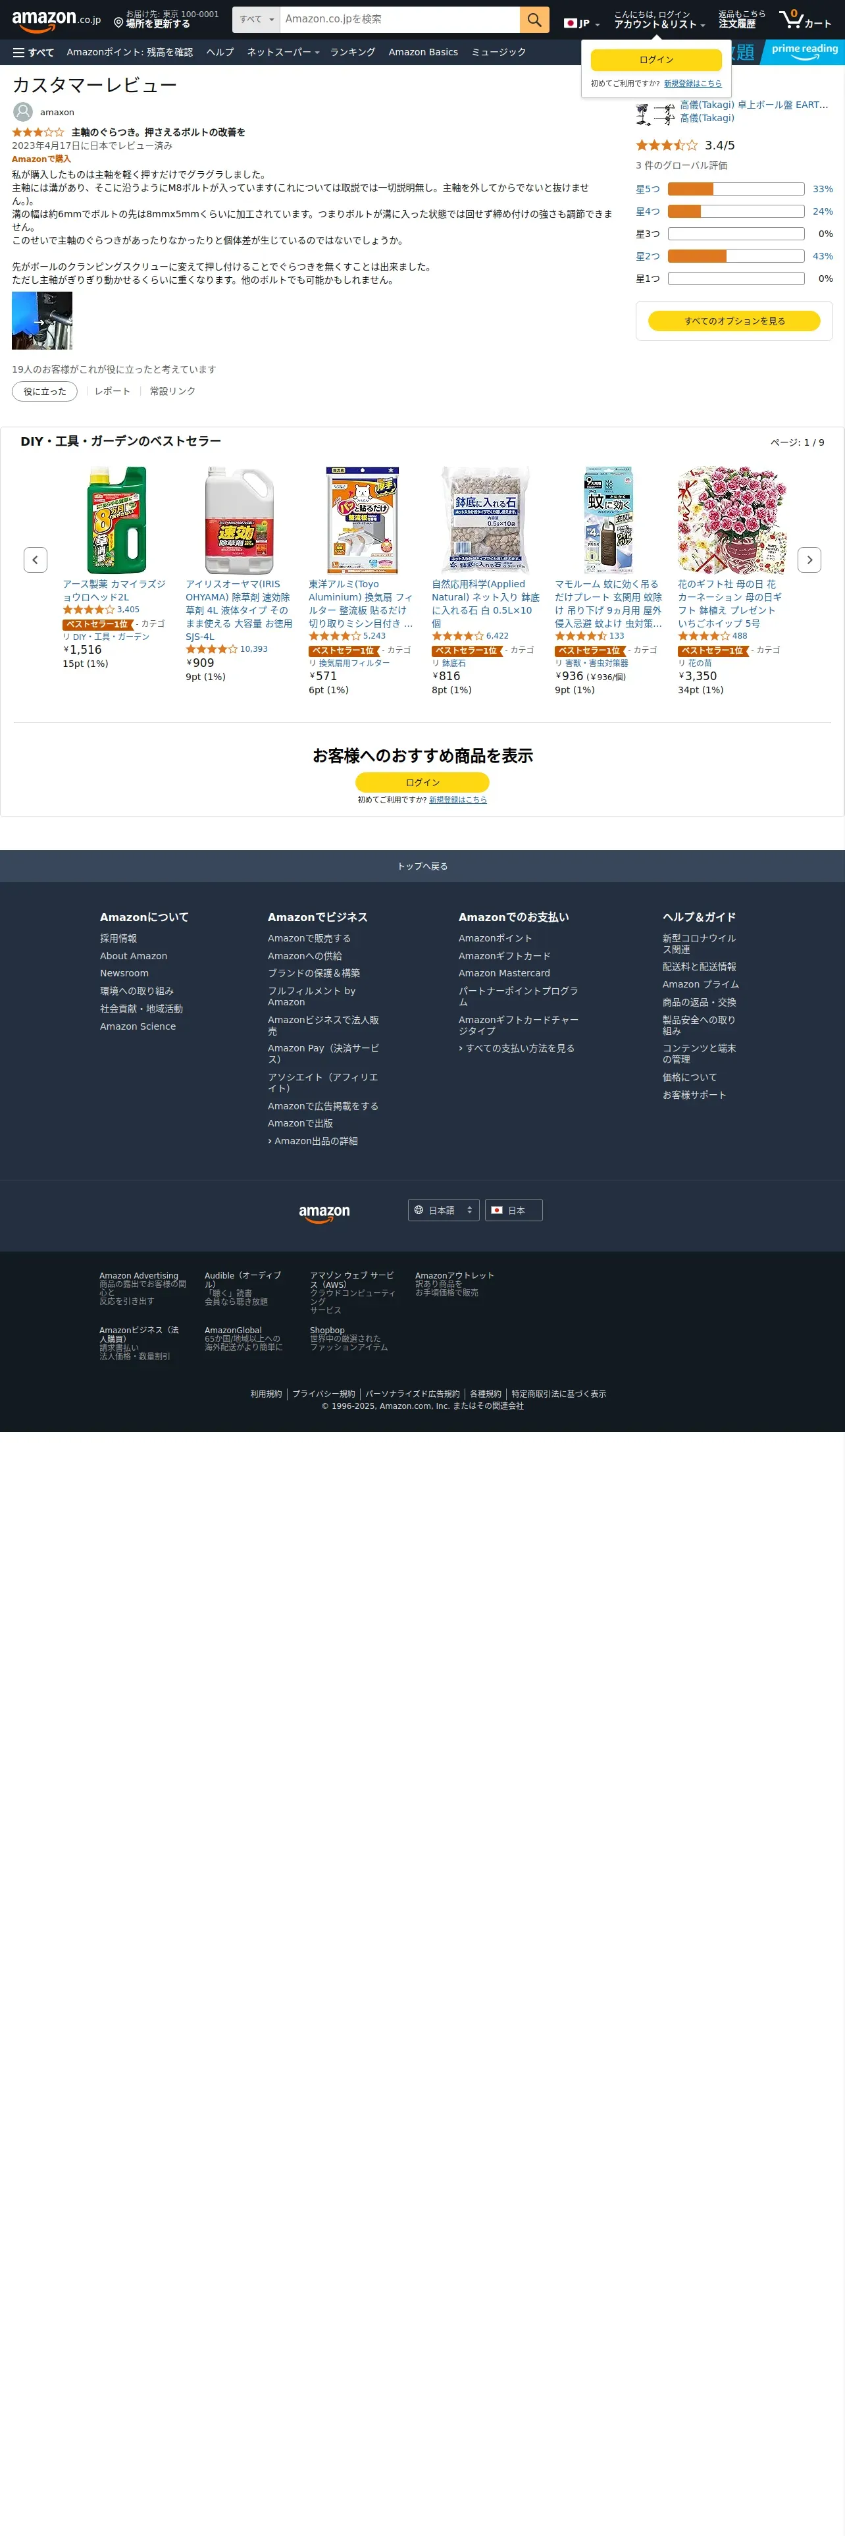Open the アイリスオーヤマ 除草剤 product image
845x2536 pixels.
[239, 520]
